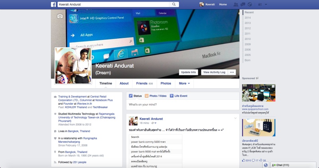Click the Facebook logo icon
This screenshot has height=168, width=319.
[53, 4]
